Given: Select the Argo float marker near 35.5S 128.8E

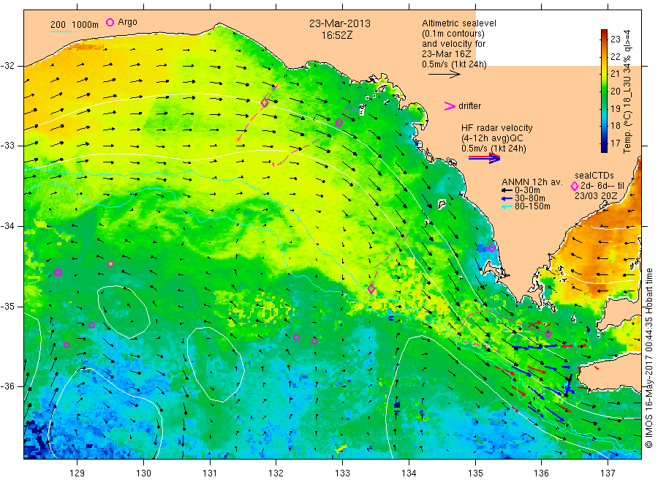Looking at the screenshot, I should 67,345.
